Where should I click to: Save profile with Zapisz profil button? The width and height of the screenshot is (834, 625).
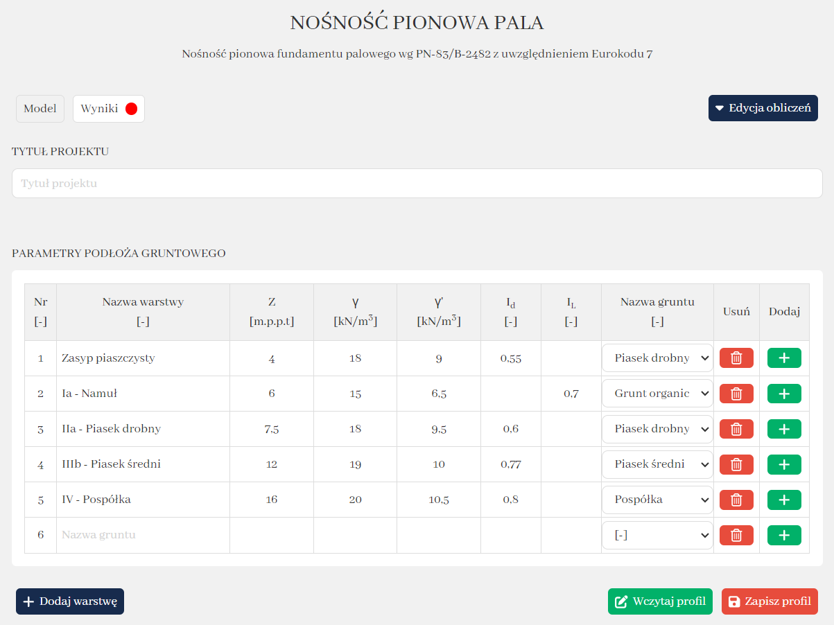coord(770,601)
